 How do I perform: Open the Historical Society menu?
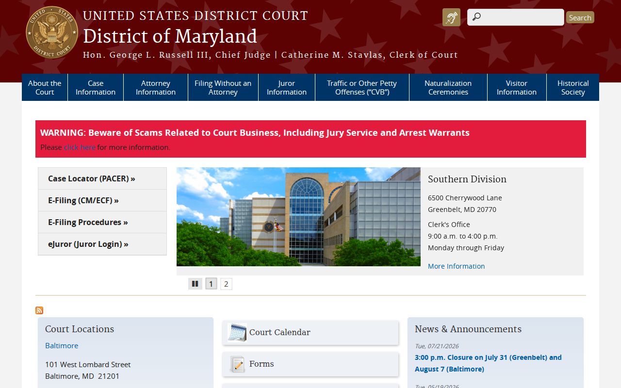[573, 87]
